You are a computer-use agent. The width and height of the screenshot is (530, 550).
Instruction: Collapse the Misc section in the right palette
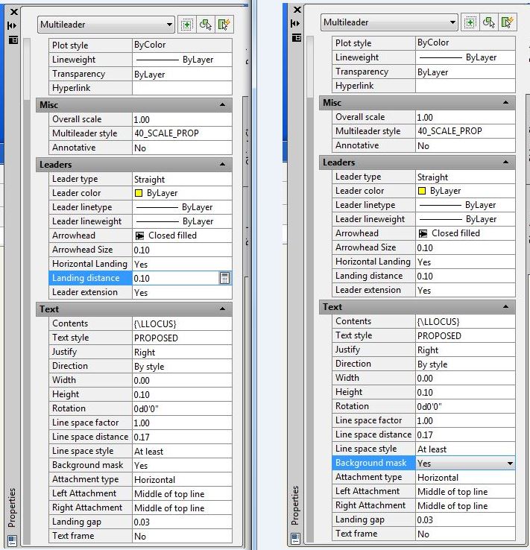click(x=505, y=103)
